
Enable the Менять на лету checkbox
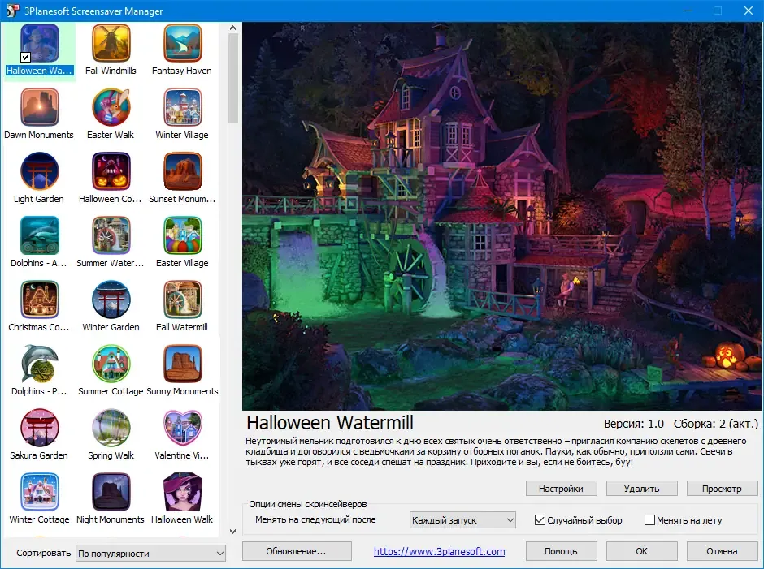click(x=649, y=519)
